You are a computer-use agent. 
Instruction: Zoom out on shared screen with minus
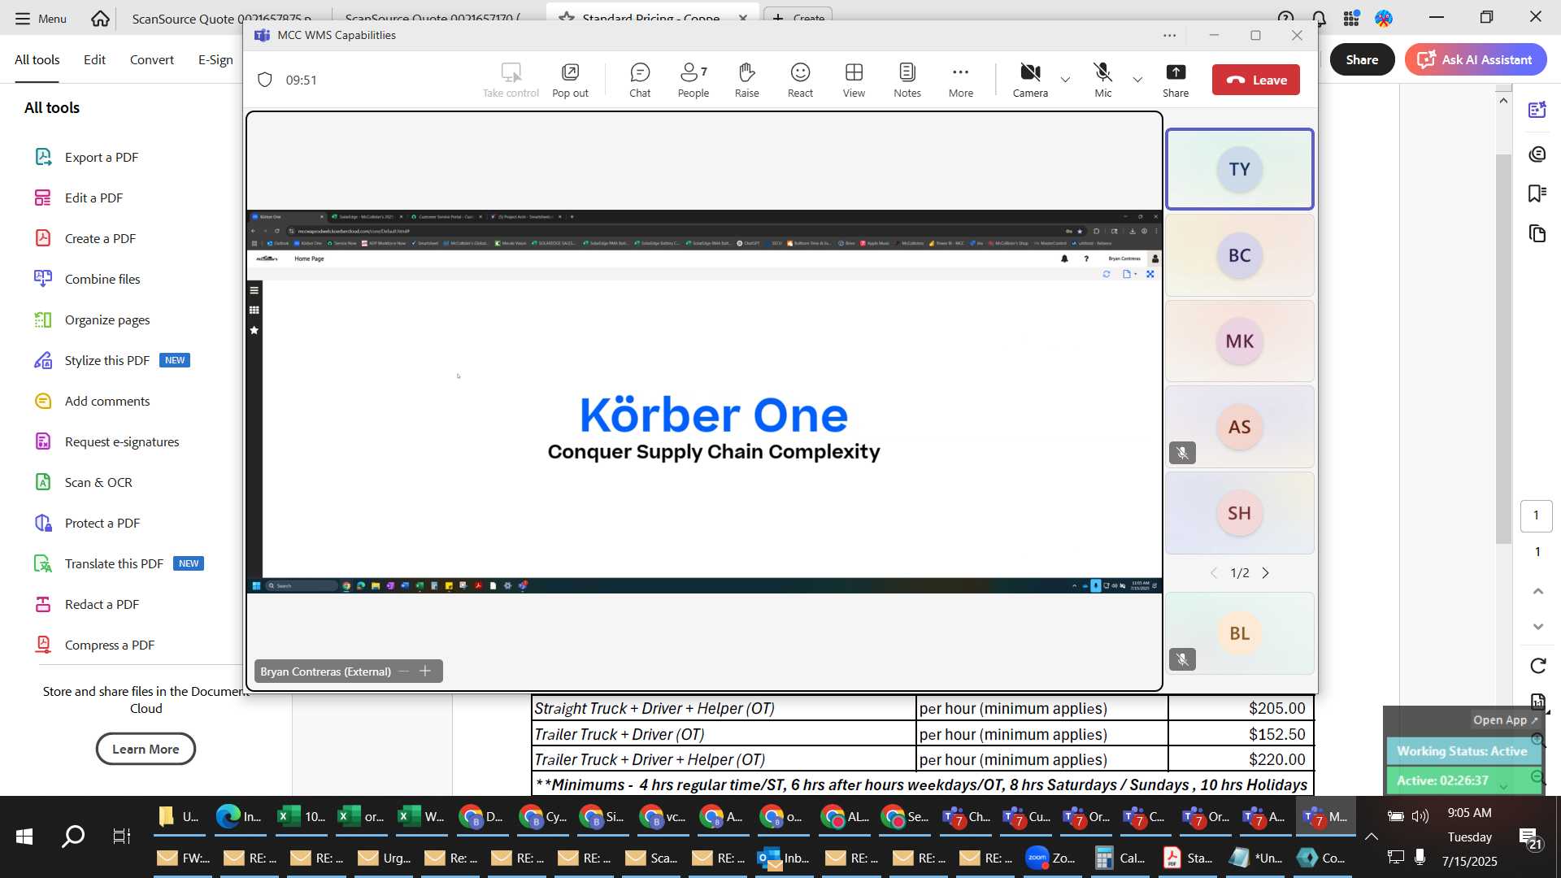tap(404, 671)
